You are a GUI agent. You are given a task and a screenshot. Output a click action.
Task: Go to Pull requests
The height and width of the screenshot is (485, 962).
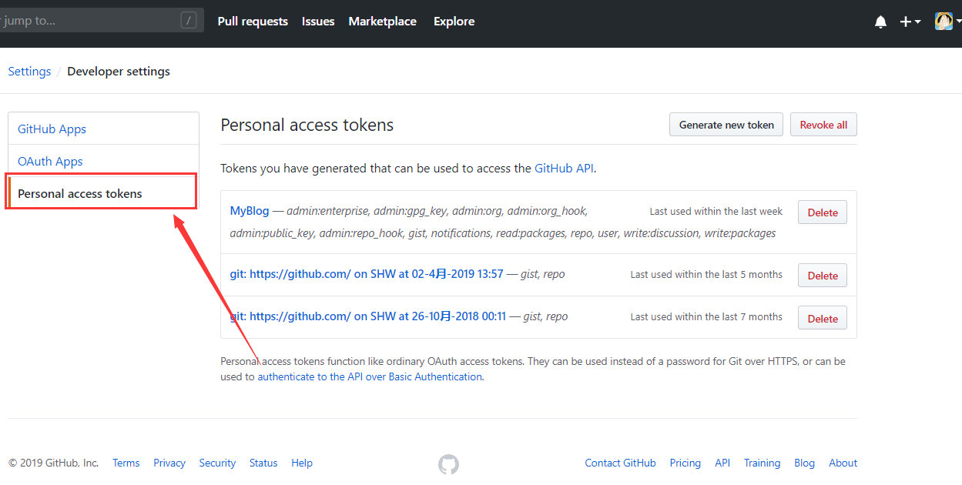pos(253,22)
